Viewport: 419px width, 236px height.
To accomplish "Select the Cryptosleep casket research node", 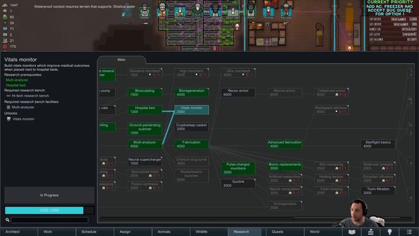I will click(x=192, y=127).
